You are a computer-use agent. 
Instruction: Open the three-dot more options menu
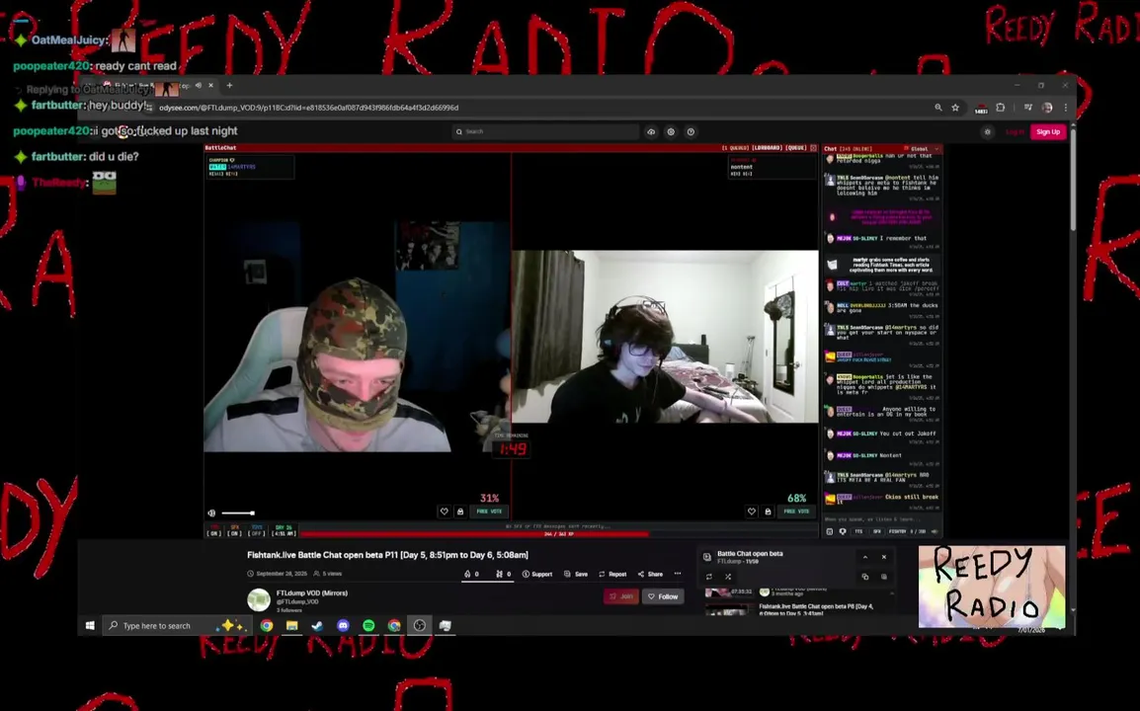pyautogui.click(x=678, y=574)
